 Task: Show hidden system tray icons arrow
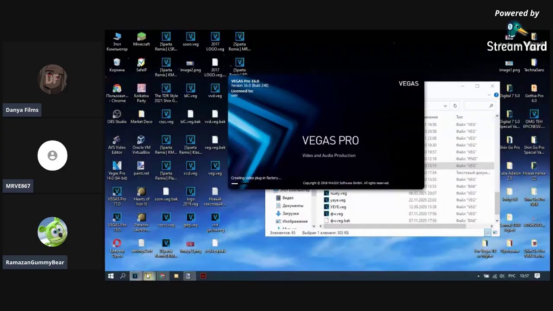tap(478, 276)
